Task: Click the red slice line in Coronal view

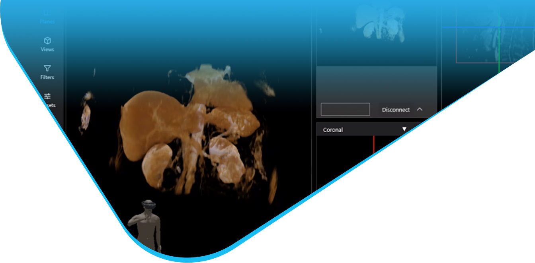Action: tap(374, 145)
